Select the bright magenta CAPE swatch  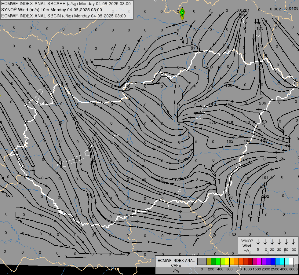click(259, 261)
